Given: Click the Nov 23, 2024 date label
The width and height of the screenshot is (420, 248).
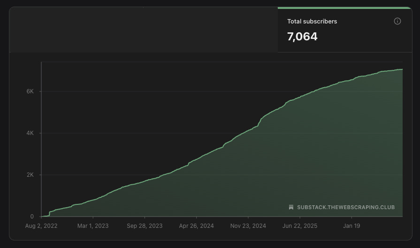Looking at the screenshot, I should tap(248, 226).
